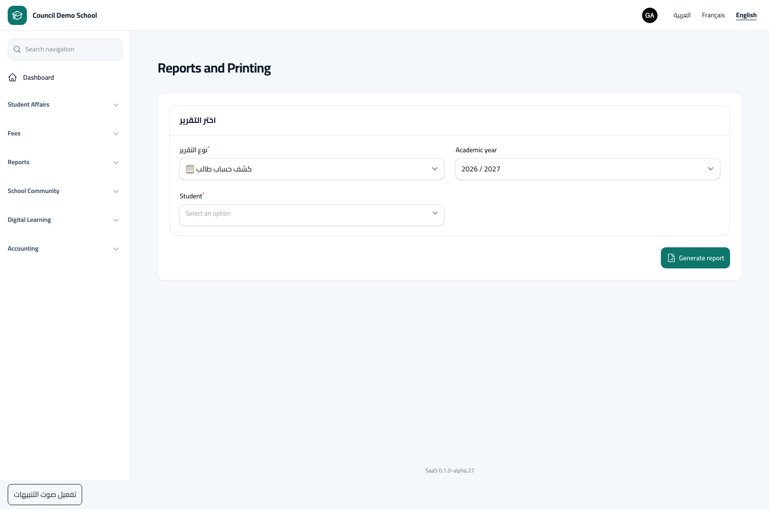Viewport: 769px width, 509px height.
Task: Click the clipboard icon in report type field
Action: point(190,169)
